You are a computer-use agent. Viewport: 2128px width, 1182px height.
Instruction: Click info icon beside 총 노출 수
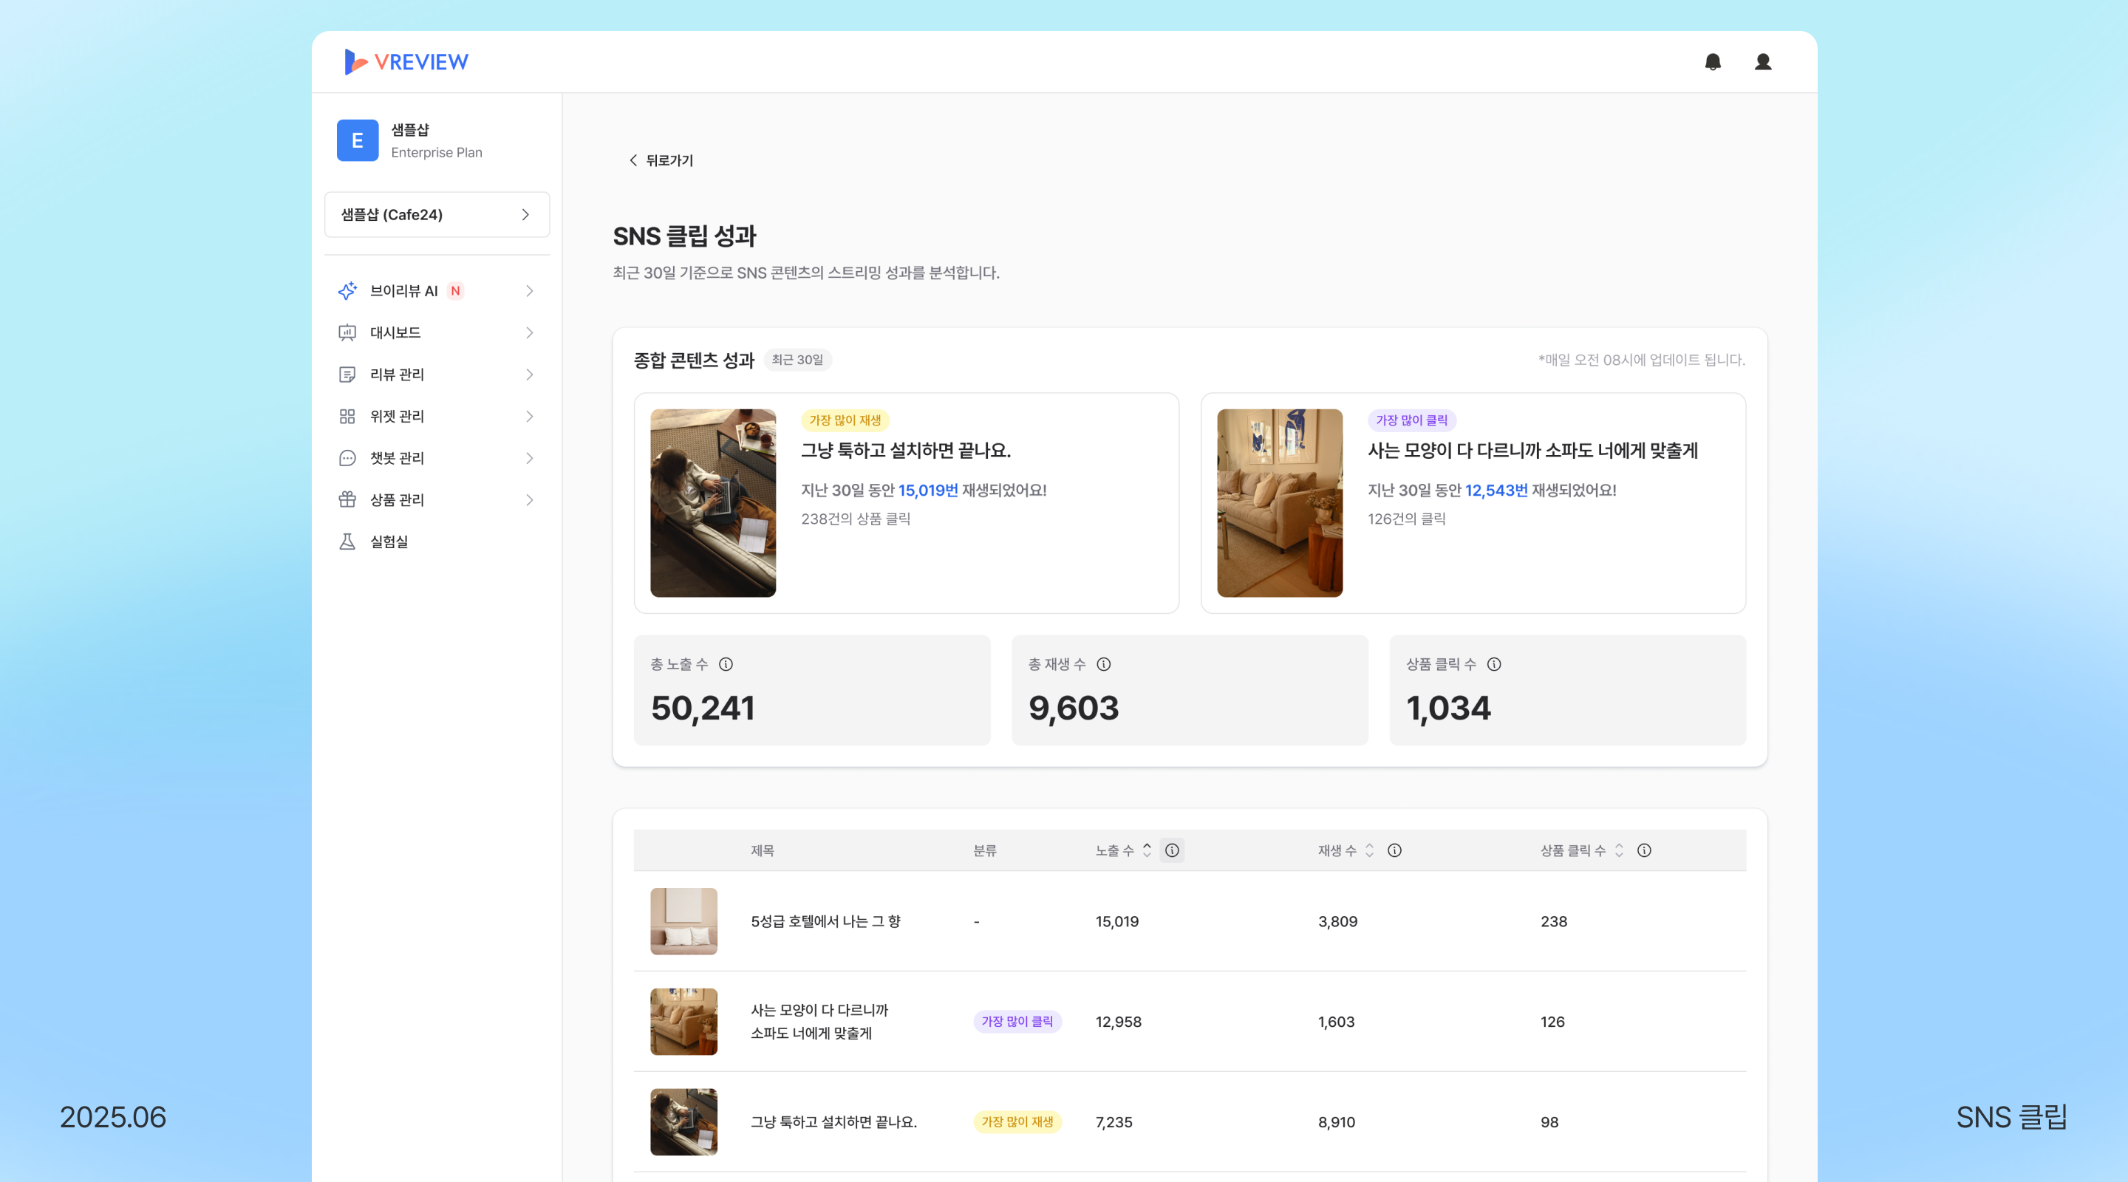point(726,664)
